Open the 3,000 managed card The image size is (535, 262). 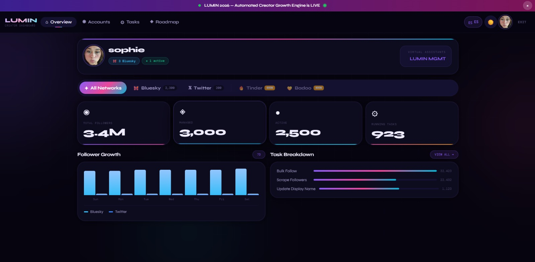click(220, 123)
